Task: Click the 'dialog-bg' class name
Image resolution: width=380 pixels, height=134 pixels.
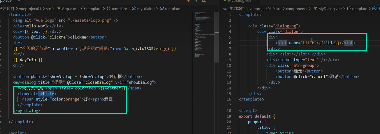Action: (285, 26)
